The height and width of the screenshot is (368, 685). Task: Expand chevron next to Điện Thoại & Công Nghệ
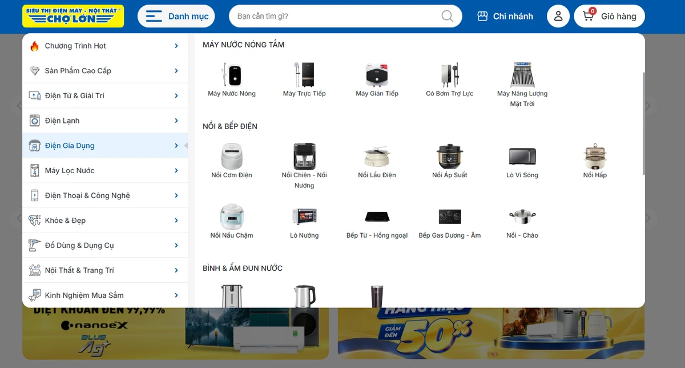pos(176,195)
